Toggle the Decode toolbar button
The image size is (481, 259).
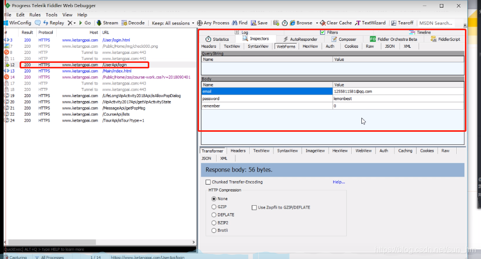pyautogui.click(x=133, y=23)
